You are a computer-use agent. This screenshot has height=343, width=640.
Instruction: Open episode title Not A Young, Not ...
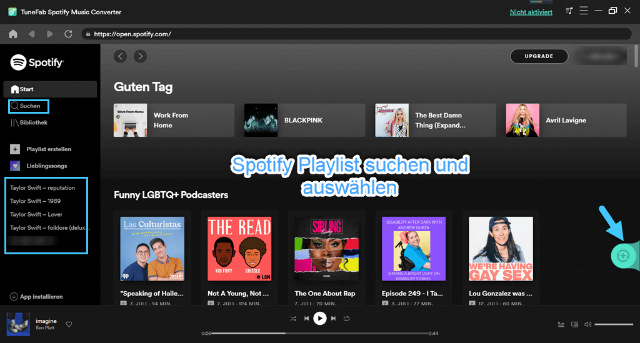click(238, 293)
